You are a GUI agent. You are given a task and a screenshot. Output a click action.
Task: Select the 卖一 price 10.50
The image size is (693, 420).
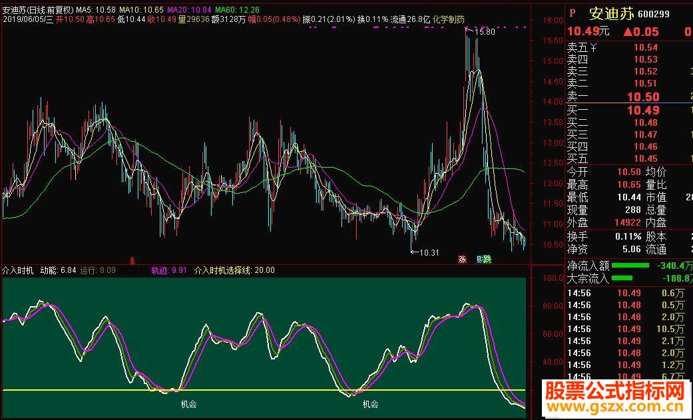tap(644, 97)
